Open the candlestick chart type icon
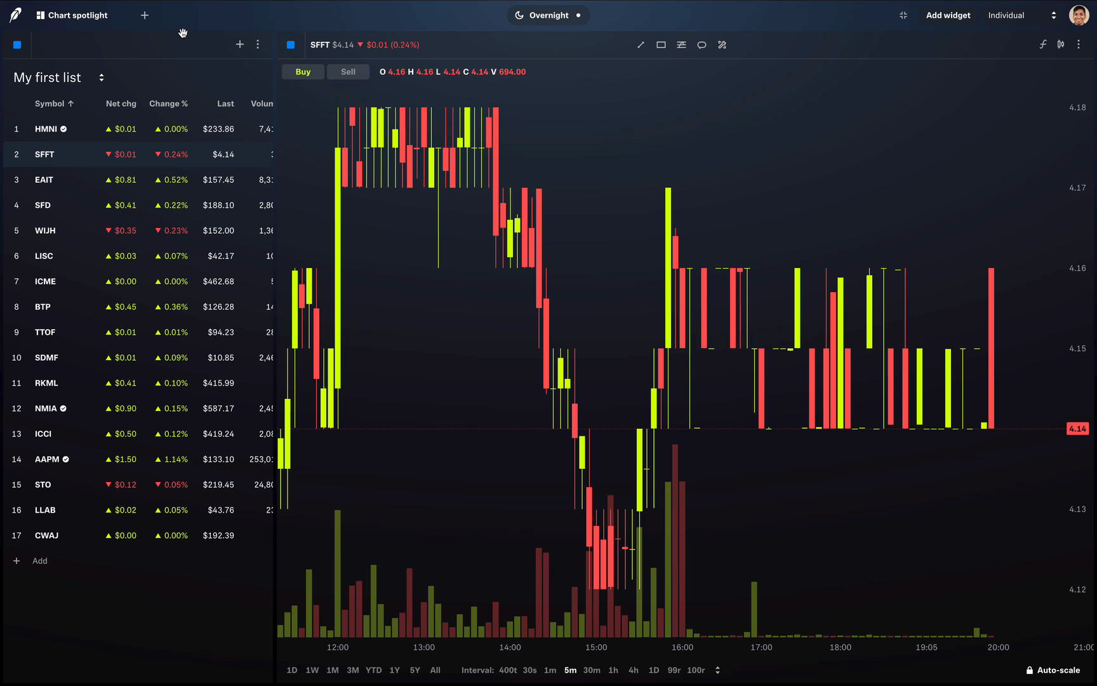Viewport: 1097px width, 686px height. click(1061, 44)
